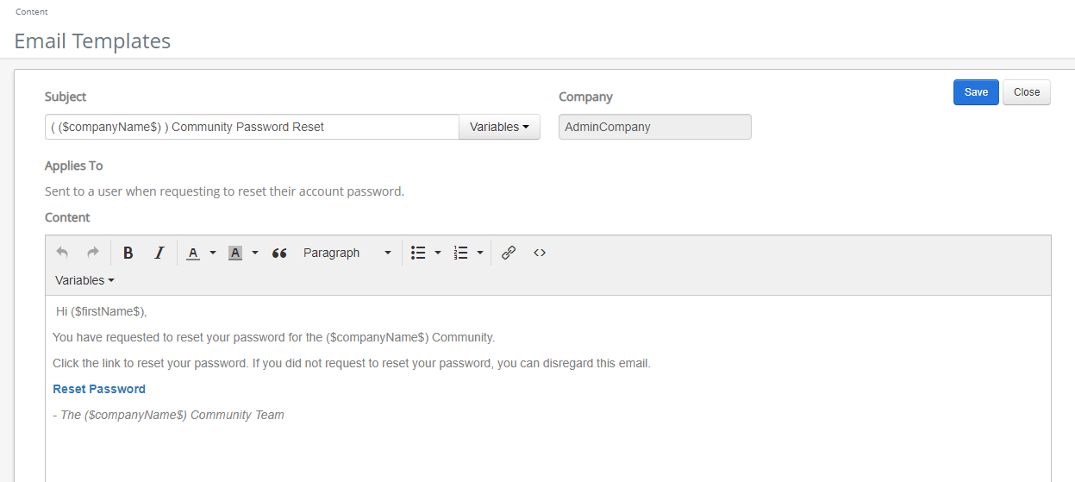Screen dimensions: 1075x482
Task: Open the Variables menu beside the Subject field
Action: tap(499, 127)
